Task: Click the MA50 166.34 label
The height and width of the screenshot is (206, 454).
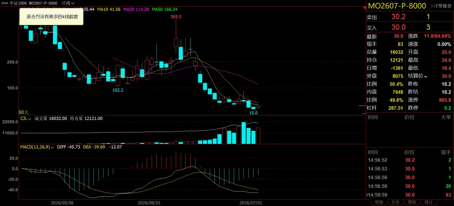Action: point(164,9)
